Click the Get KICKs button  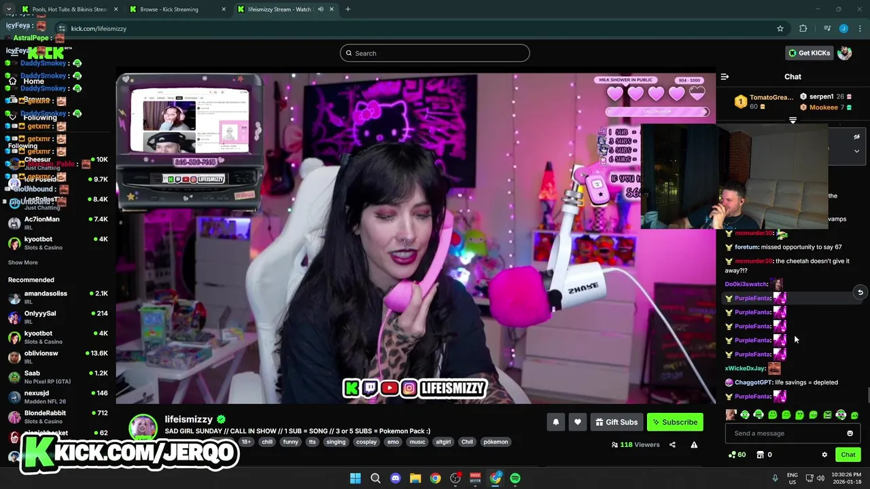point(809,53)
